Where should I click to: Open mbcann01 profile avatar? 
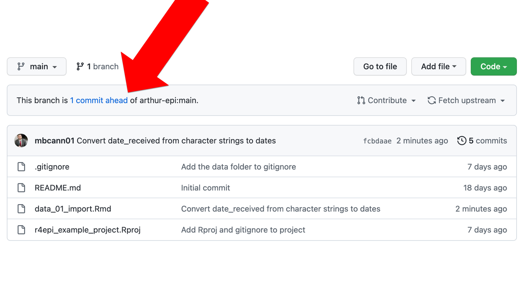click(21, 141)
